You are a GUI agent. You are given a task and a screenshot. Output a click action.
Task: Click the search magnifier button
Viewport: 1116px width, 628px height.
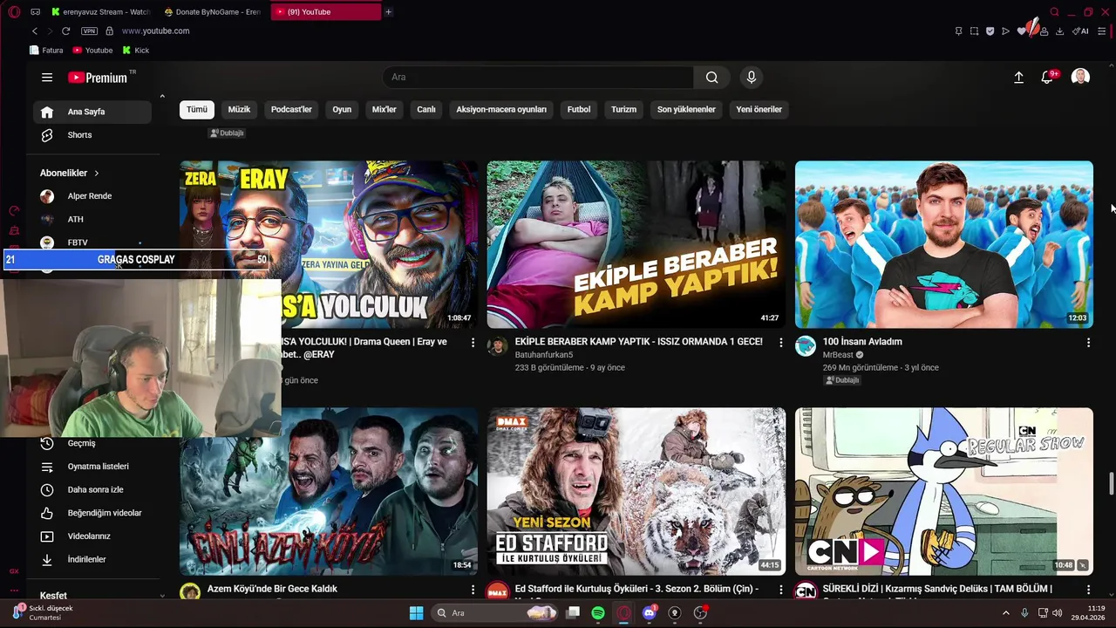(x=712, y=78)
